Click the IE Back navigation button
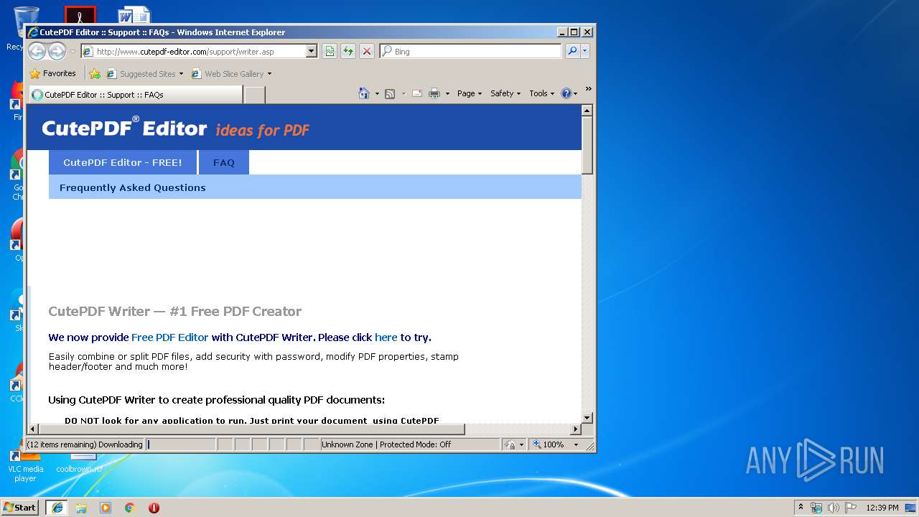Viewport: 919px width, 517px height. pos(37,51)
